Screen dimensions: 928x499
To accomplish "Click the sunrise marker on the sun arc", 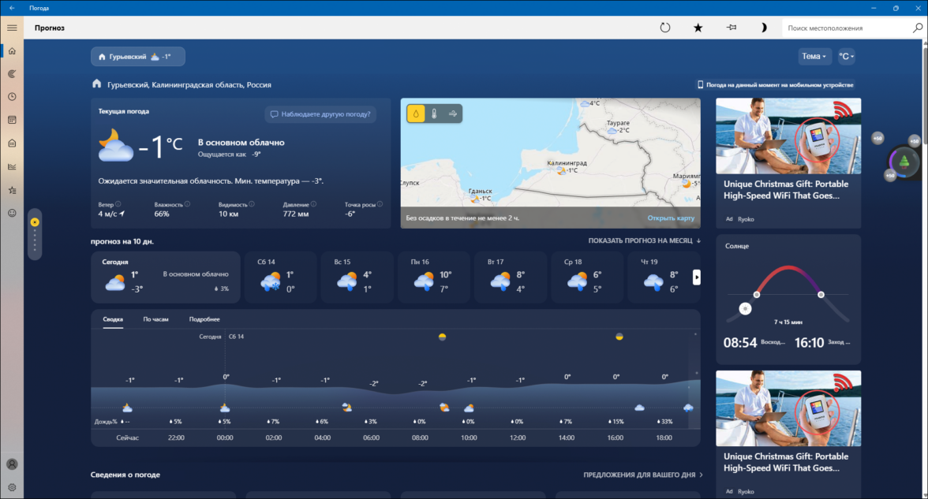I will pyautogui.click(x=757, y=294).
